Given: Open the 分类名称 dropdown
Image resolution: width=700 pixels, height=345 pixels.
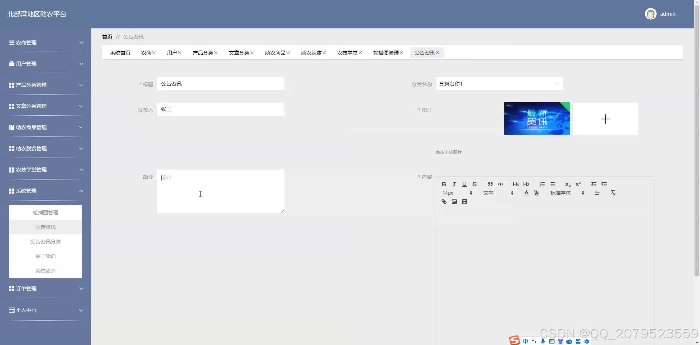Looking at the screenshot, I should [x=499, y=84].
